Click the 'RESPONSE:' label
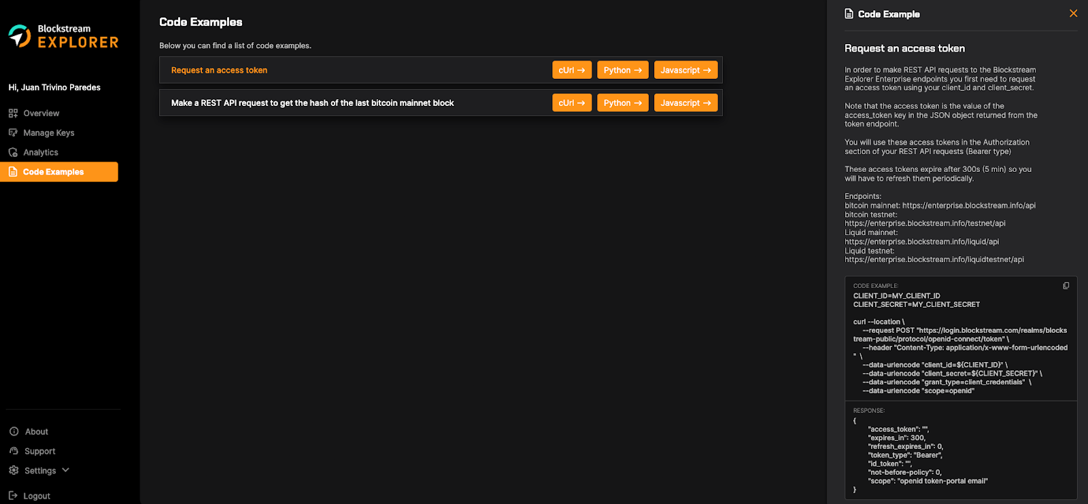This screenshot has height=504, width=1088. click(x=869, y=411)
